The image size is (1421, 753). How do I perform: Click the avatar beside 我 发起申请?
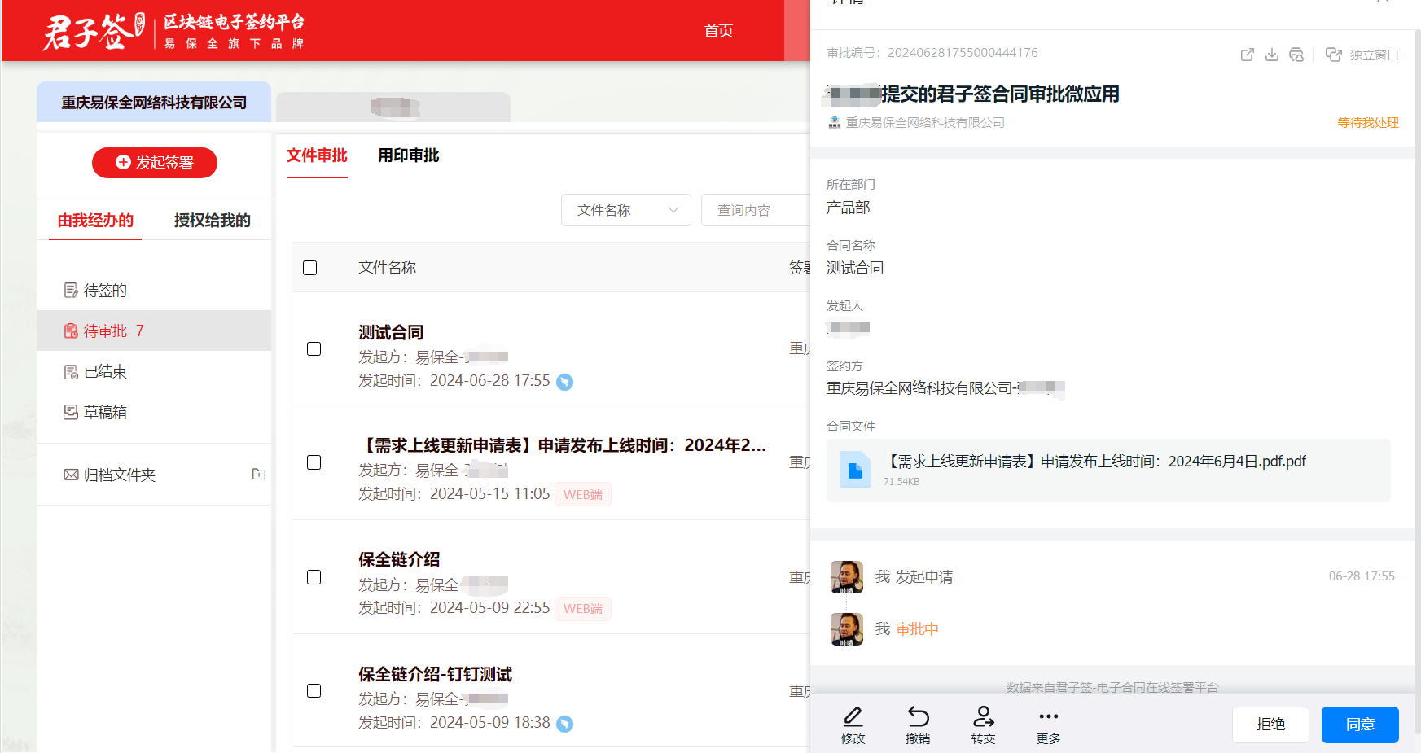(x=847, y=577)
